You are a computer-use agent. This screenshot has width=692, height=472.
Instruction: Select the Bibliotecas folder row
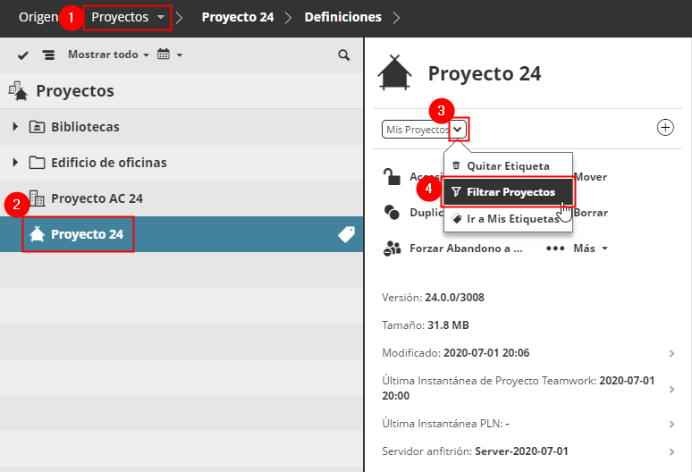pos(181,127)
